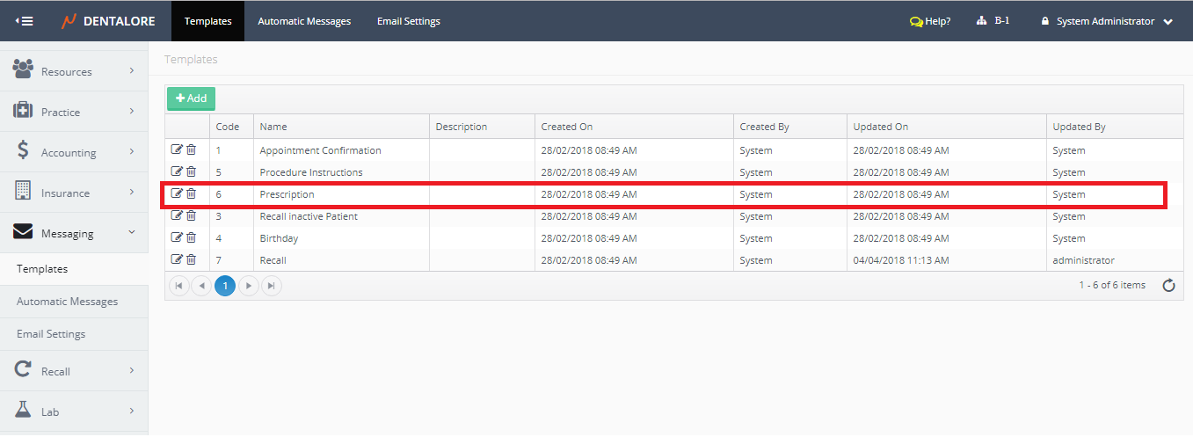Image resolution: width=1193 pixels, height=437 pixels.
Task: Edit the Recall template code 7
Action: point(177,259)
